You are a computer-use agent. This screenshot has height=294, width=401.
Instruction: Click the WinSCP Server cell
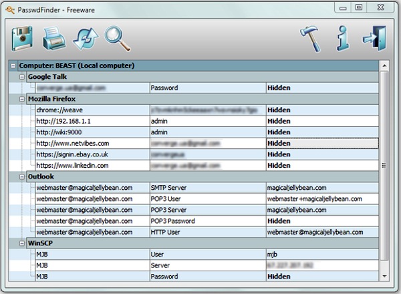(x=208, y=266)
